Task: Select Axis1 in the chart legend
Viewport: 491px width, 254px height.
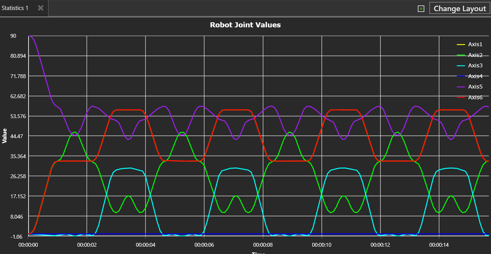Action: click(475, 44)
